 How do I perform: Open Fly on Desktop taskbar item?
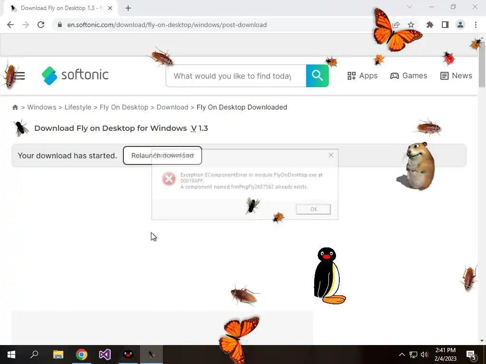click(x=151, y=355)
